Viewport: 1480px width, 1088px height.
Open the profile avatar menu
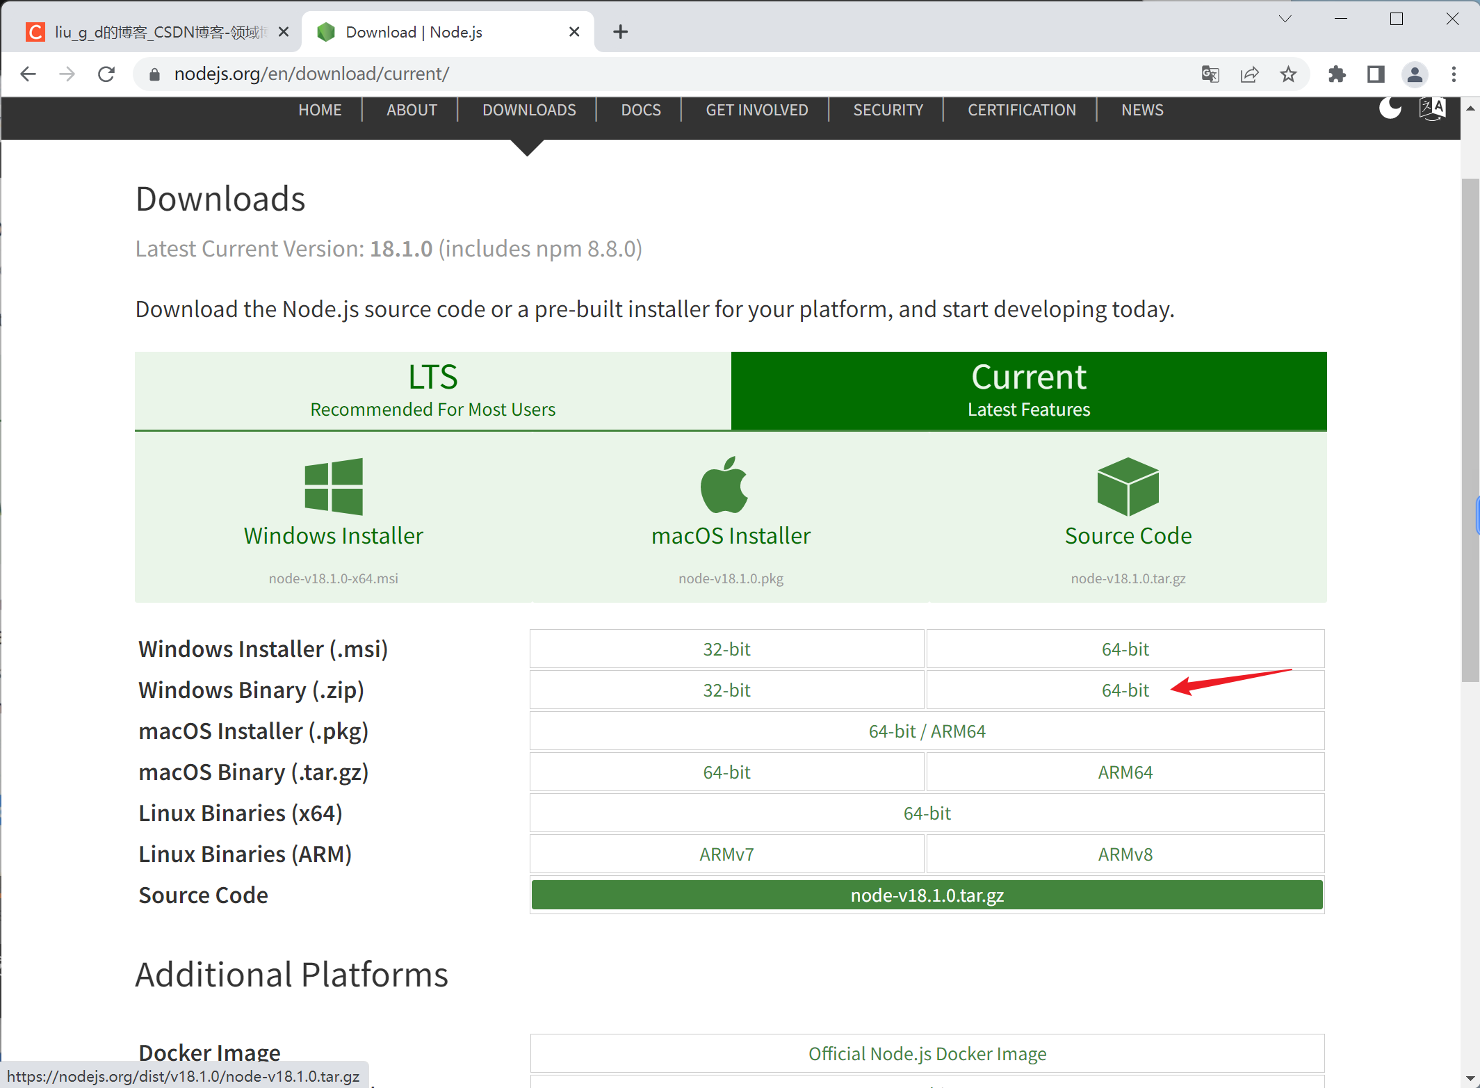(x=1415, y=74)
